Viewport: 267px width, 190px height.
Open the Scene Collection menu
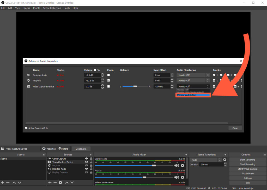point(52,8)
